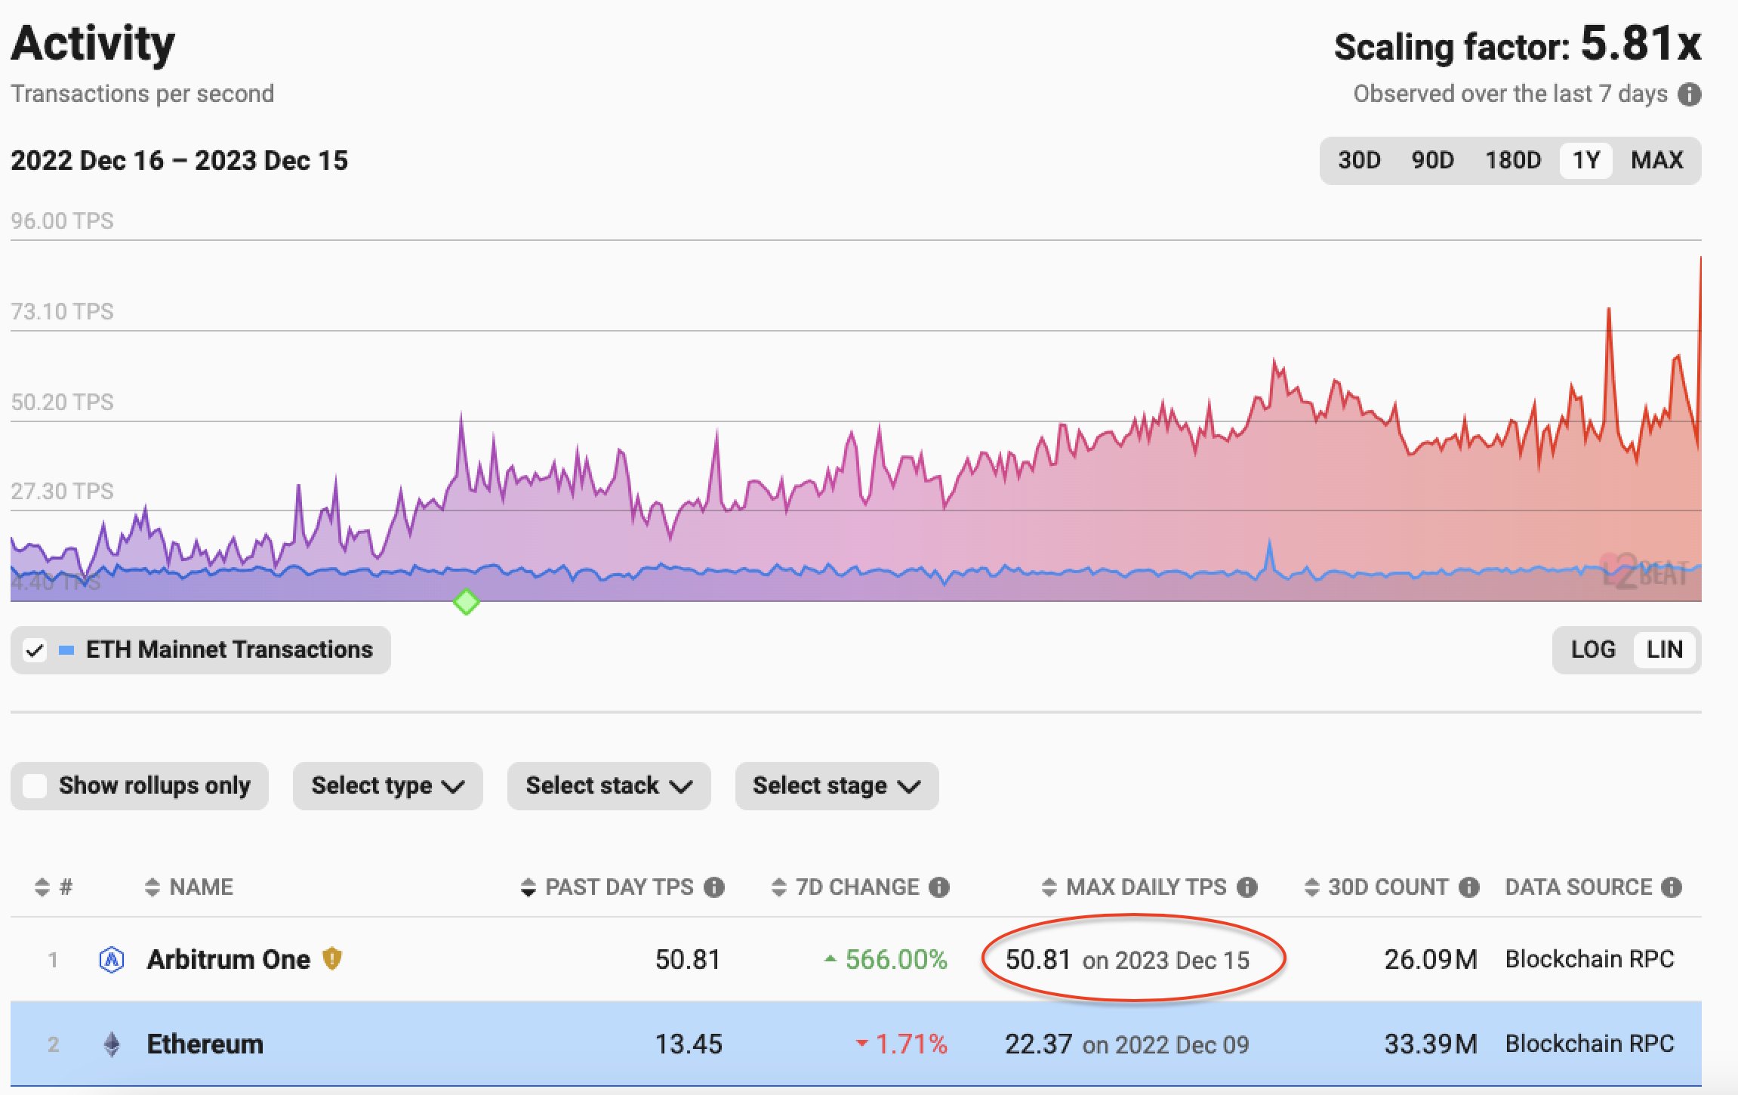
Task: Click the 26.09M count for Arbitrum One
Action: click(1431, 960)
